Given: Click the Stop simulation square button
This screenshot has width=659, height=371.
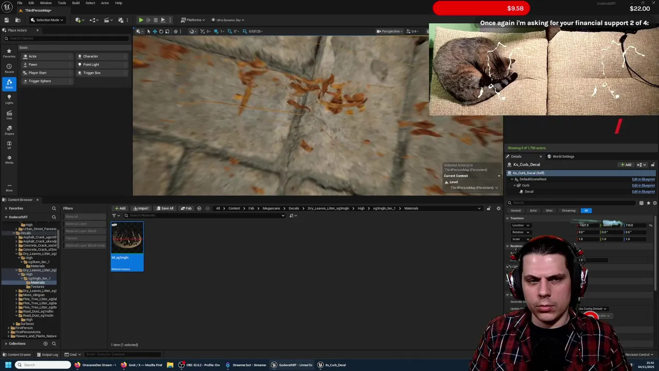Looking at the screenshot, I should [x=155, y=20].
